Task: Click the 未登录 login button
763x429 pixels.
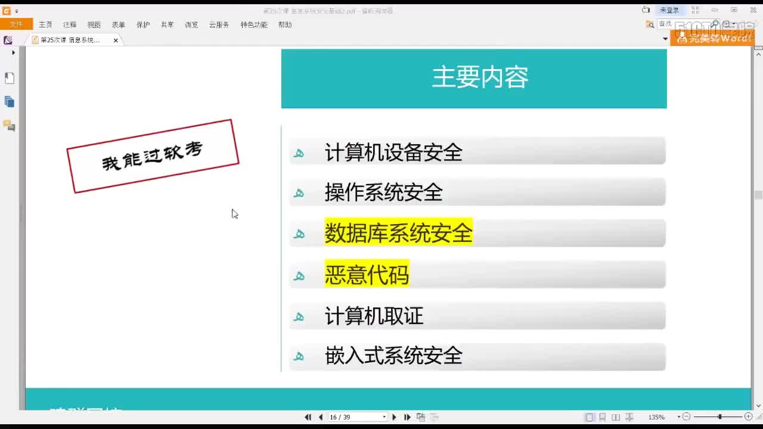Action: [669, 10]
